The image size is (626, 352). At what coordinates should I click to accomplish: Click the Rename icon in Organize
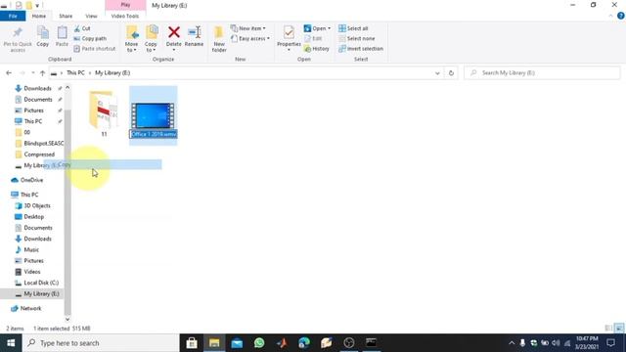click(x=194, y=32)
